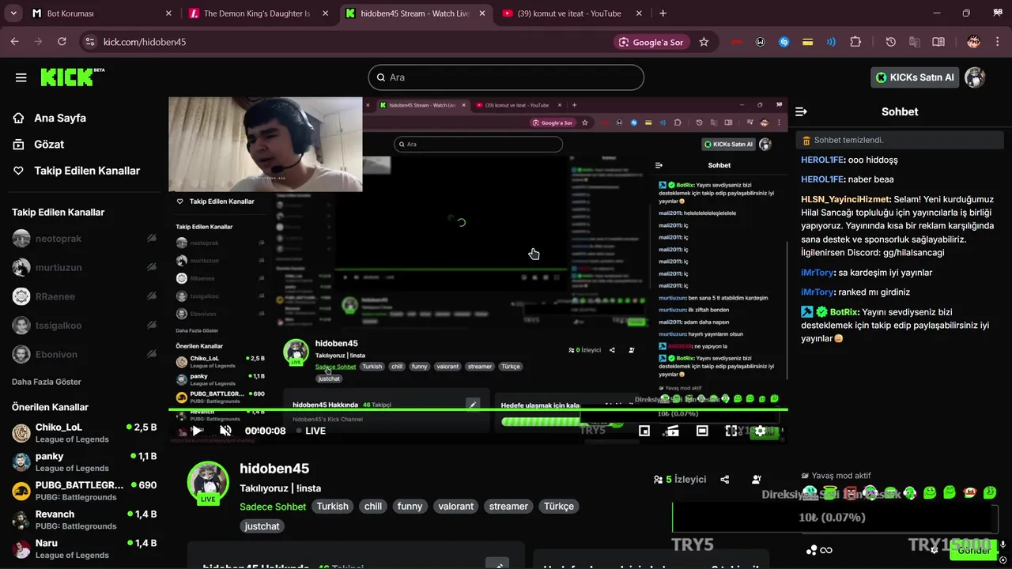This screenshot has height=569, width=1012.
Task: Open the PUBG_BATTLEGROUNDS recommended channel
Action: point(84,491)
